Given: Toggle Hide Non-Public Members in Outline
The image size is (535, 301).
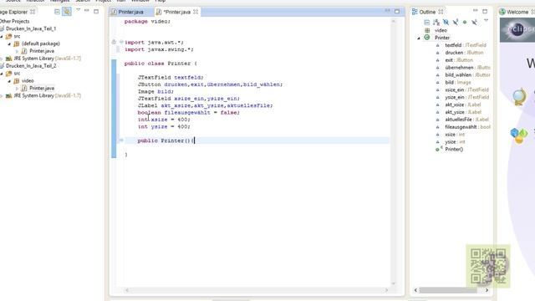Looking at the screenshot, I should (465, 23).
